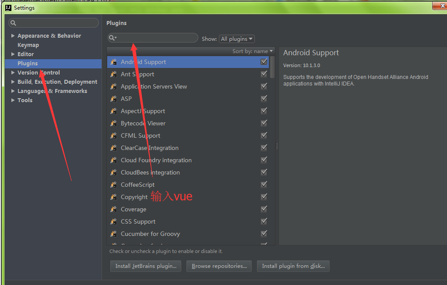The width and height of the screenshot is (447, 285).
Task: Open Languages & Frameworks settings
Action: point(53,91)
